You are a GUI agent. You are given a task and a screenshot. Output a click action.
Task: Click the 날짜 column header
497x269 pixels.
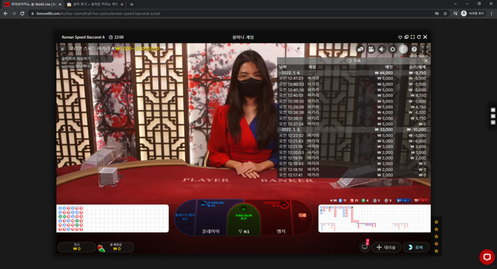(x=283, y=67)
